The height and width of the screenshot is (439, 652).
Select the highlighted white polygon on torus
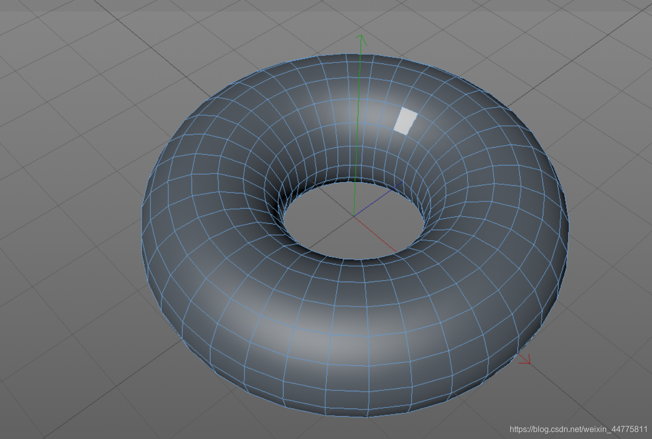click(x=406, y=121)
